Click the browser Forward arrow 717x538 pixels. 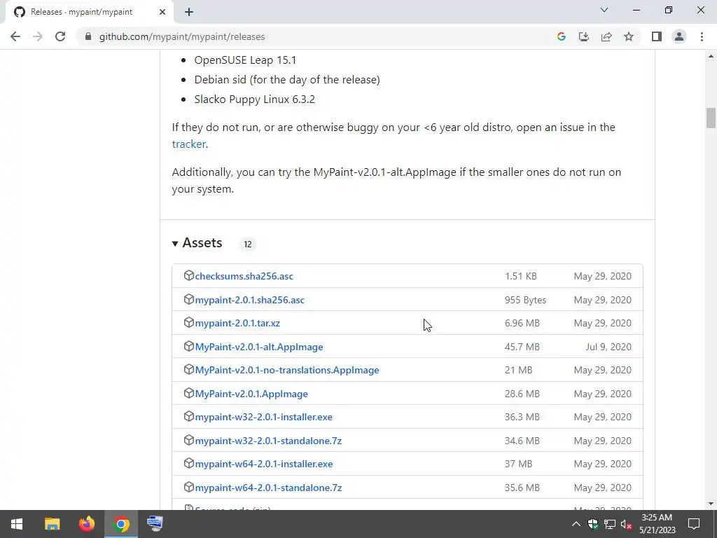[x=38, y=36]
